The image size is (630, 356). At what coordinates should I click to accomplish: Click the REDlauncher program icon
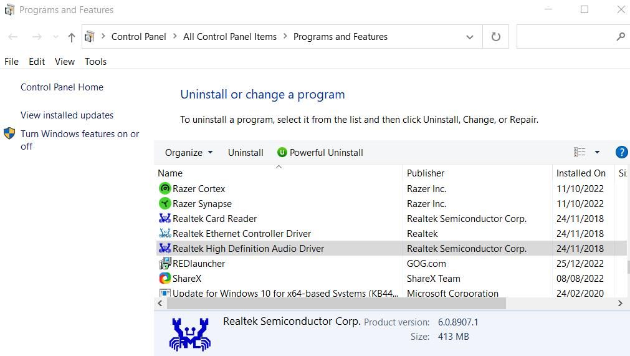click(165, 263)
